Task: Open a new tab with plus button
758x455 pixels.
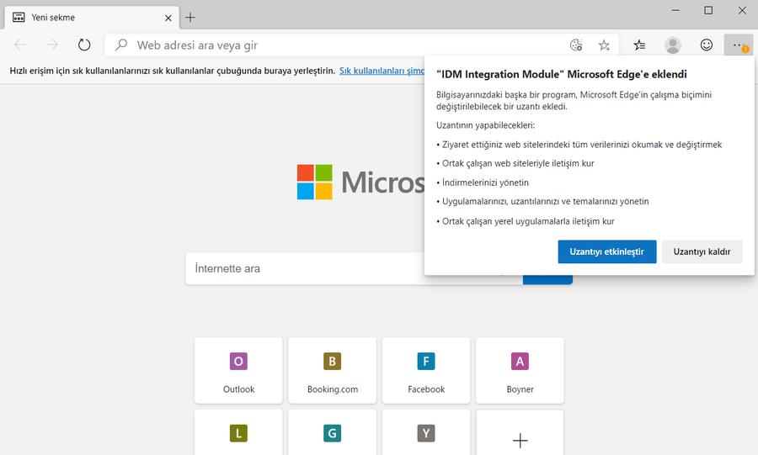Action: point(190,18)
